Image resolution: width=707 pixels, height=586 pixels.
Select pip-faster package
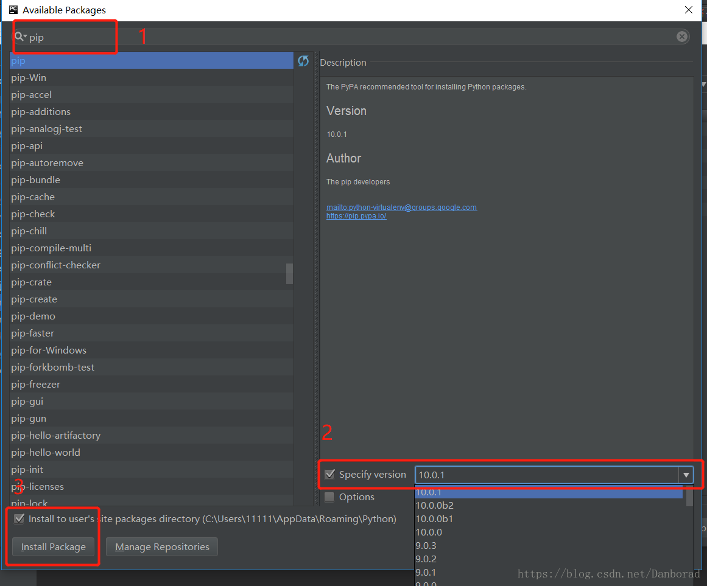click(152, 333)
